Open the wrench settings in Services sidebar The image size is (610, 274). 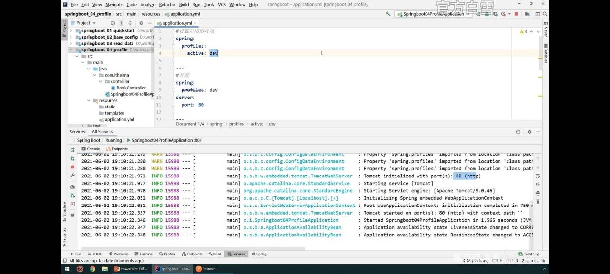[72, 176]
